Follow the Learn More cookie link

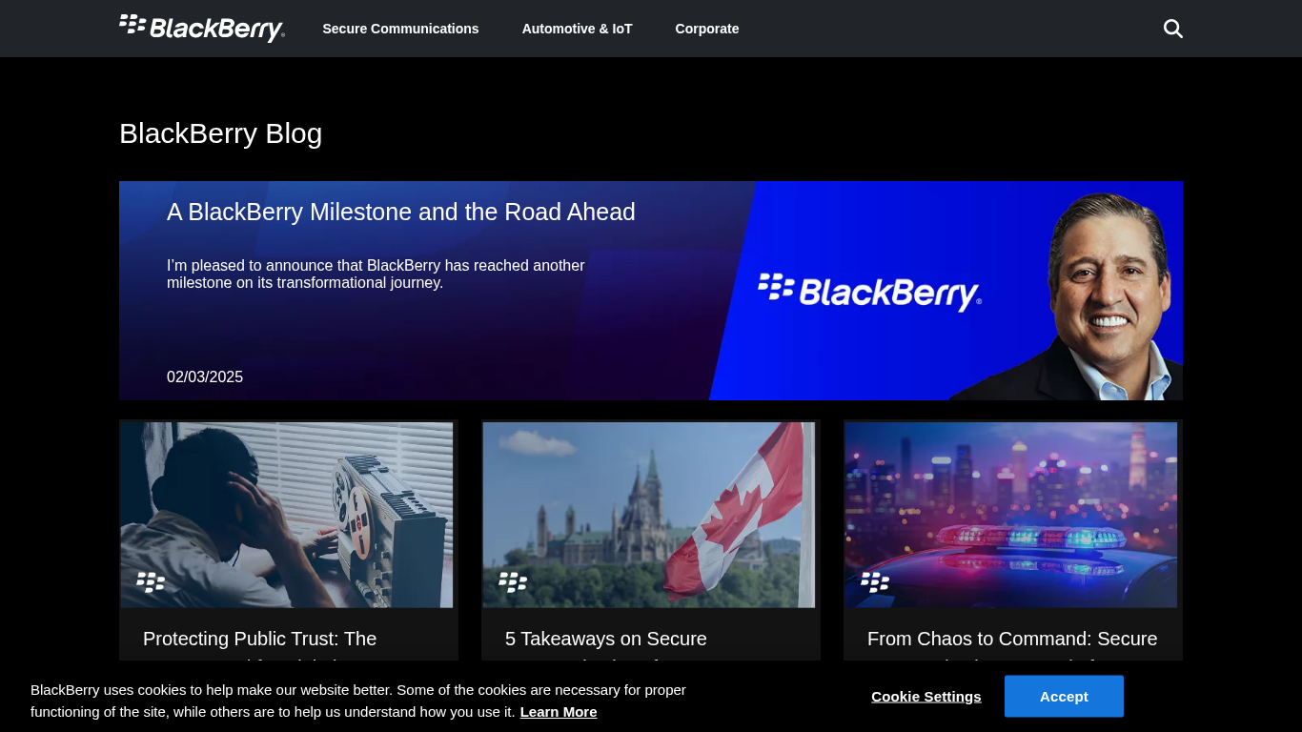pyautogui.click(x=559, y=712)
